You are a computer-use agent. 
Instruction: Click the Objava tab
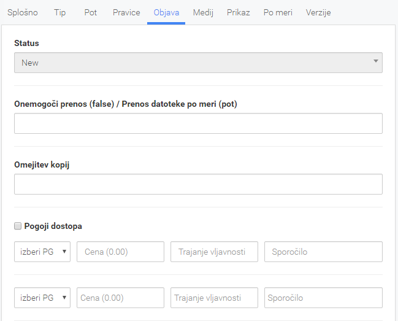click(166, 12)
